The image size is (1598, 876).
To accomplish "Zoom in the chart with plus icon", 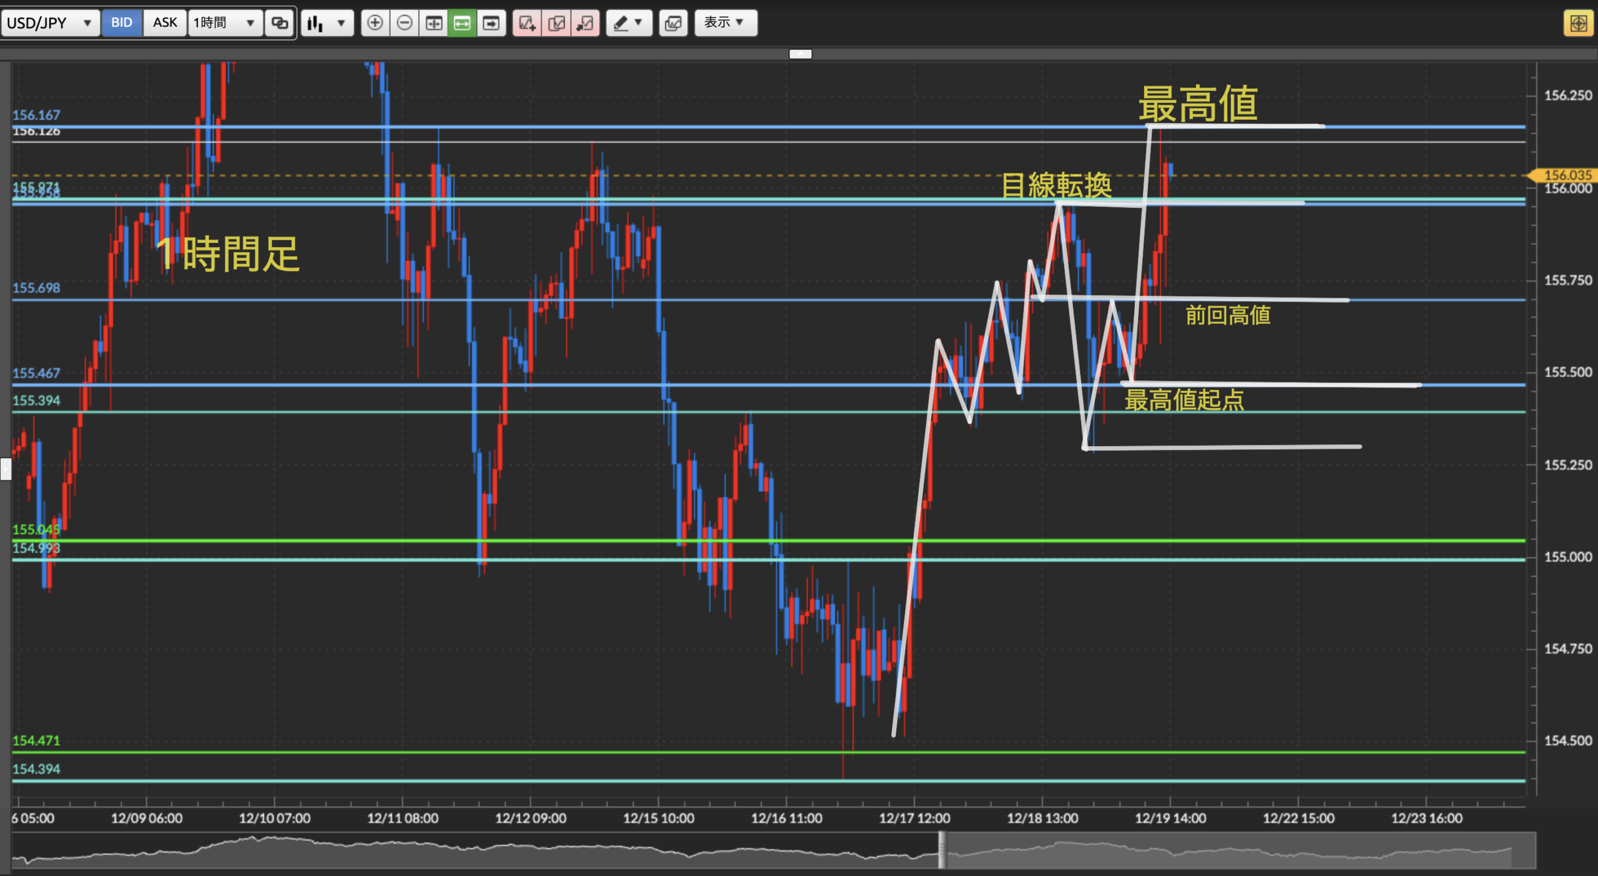I will [x=375, y=23].
